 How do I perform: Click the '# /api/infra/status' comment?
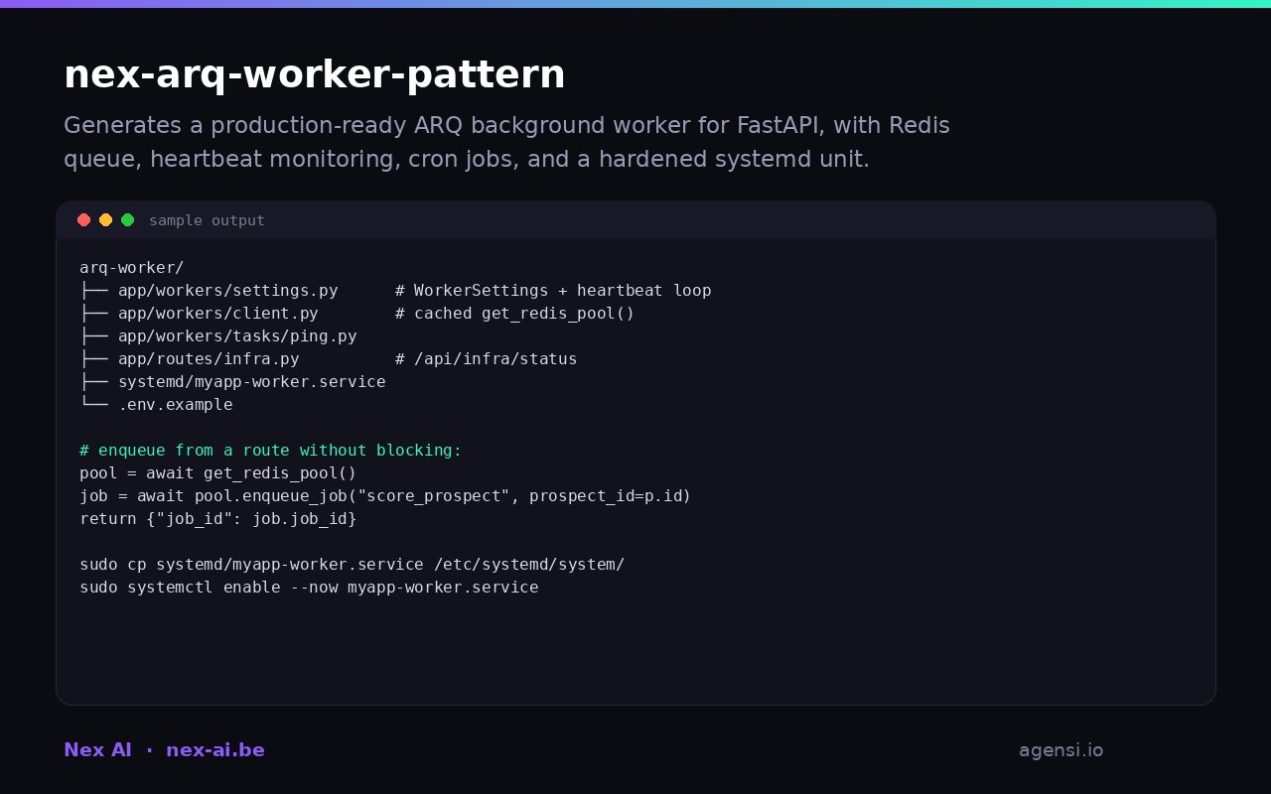point(486,359)
